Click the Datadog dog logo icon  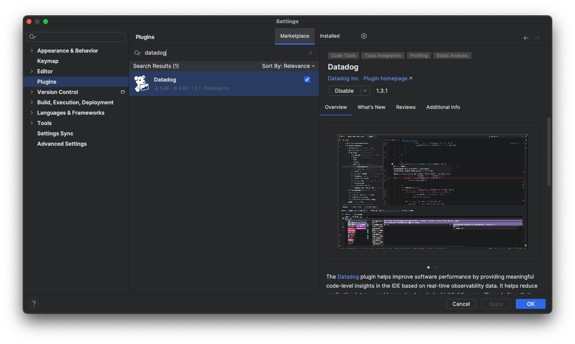(x=142, y=84)
